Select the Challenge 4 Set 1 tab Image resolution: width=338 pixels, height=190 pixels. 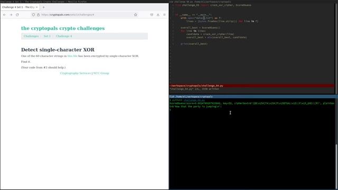(20, 7)
